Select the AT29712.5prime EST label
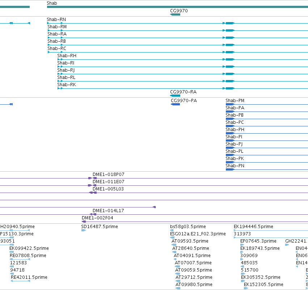This screenshot has width=308, height=290. coord(194,277)
